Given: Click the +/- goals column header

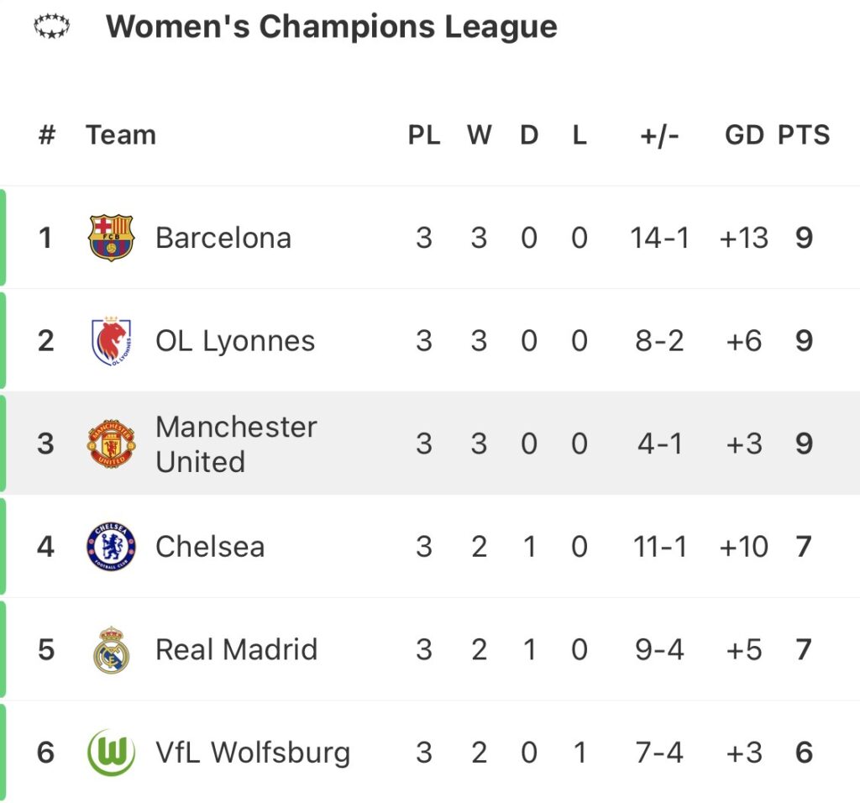Looking at the screenshot, I should (x=659, y=135).
